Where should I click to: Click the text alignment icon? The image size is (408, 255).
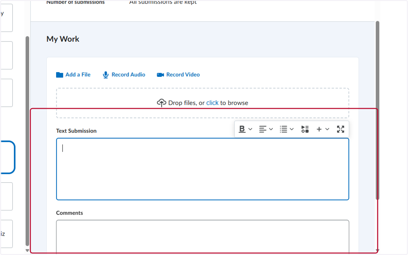click(x=263, y=129)
